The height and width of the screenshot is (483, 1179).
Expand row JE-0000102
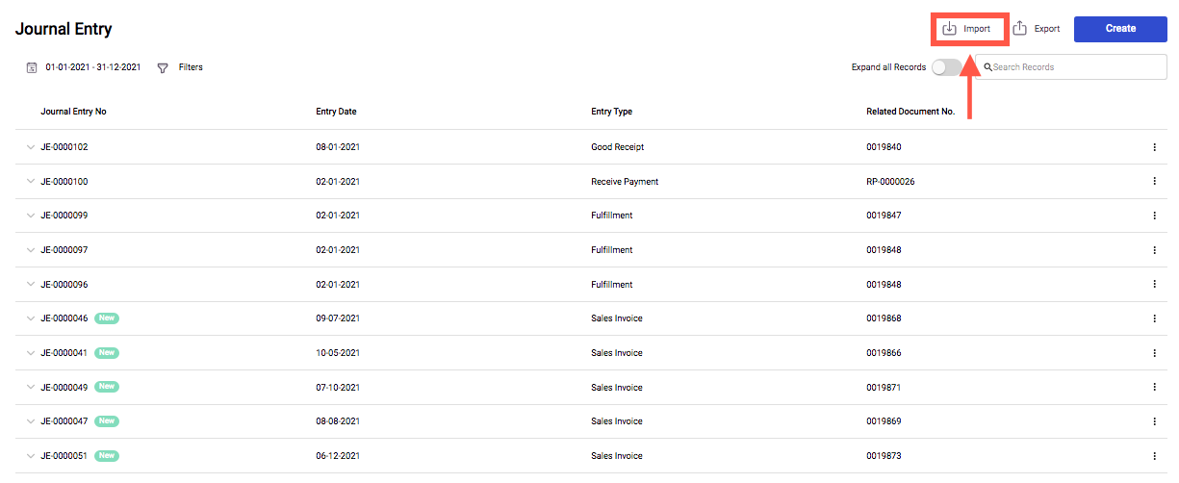[x=30, y=147]
